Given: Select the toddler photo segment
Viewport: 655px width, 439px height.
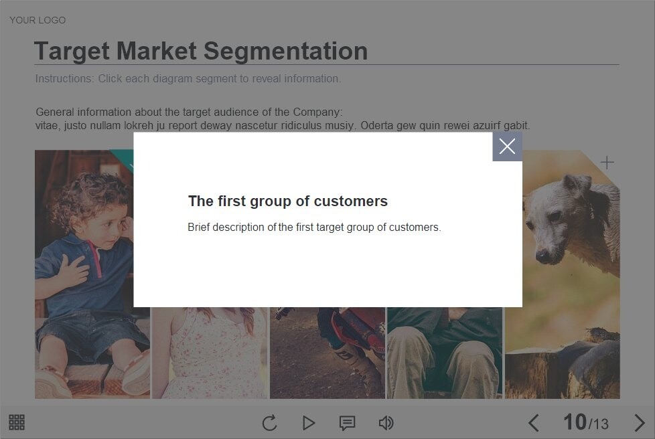Looking at the screenshot, I should pyautogui.click(x=92, y=348).
